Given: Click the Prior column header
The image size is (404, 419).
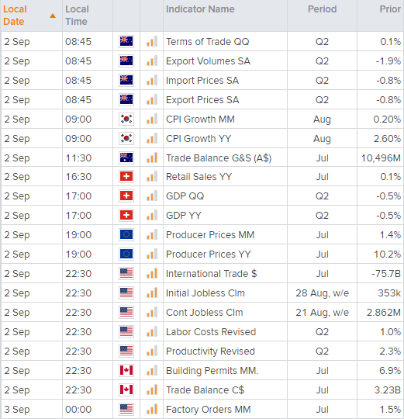Looking at the screenshot, I should click(390, 9).
